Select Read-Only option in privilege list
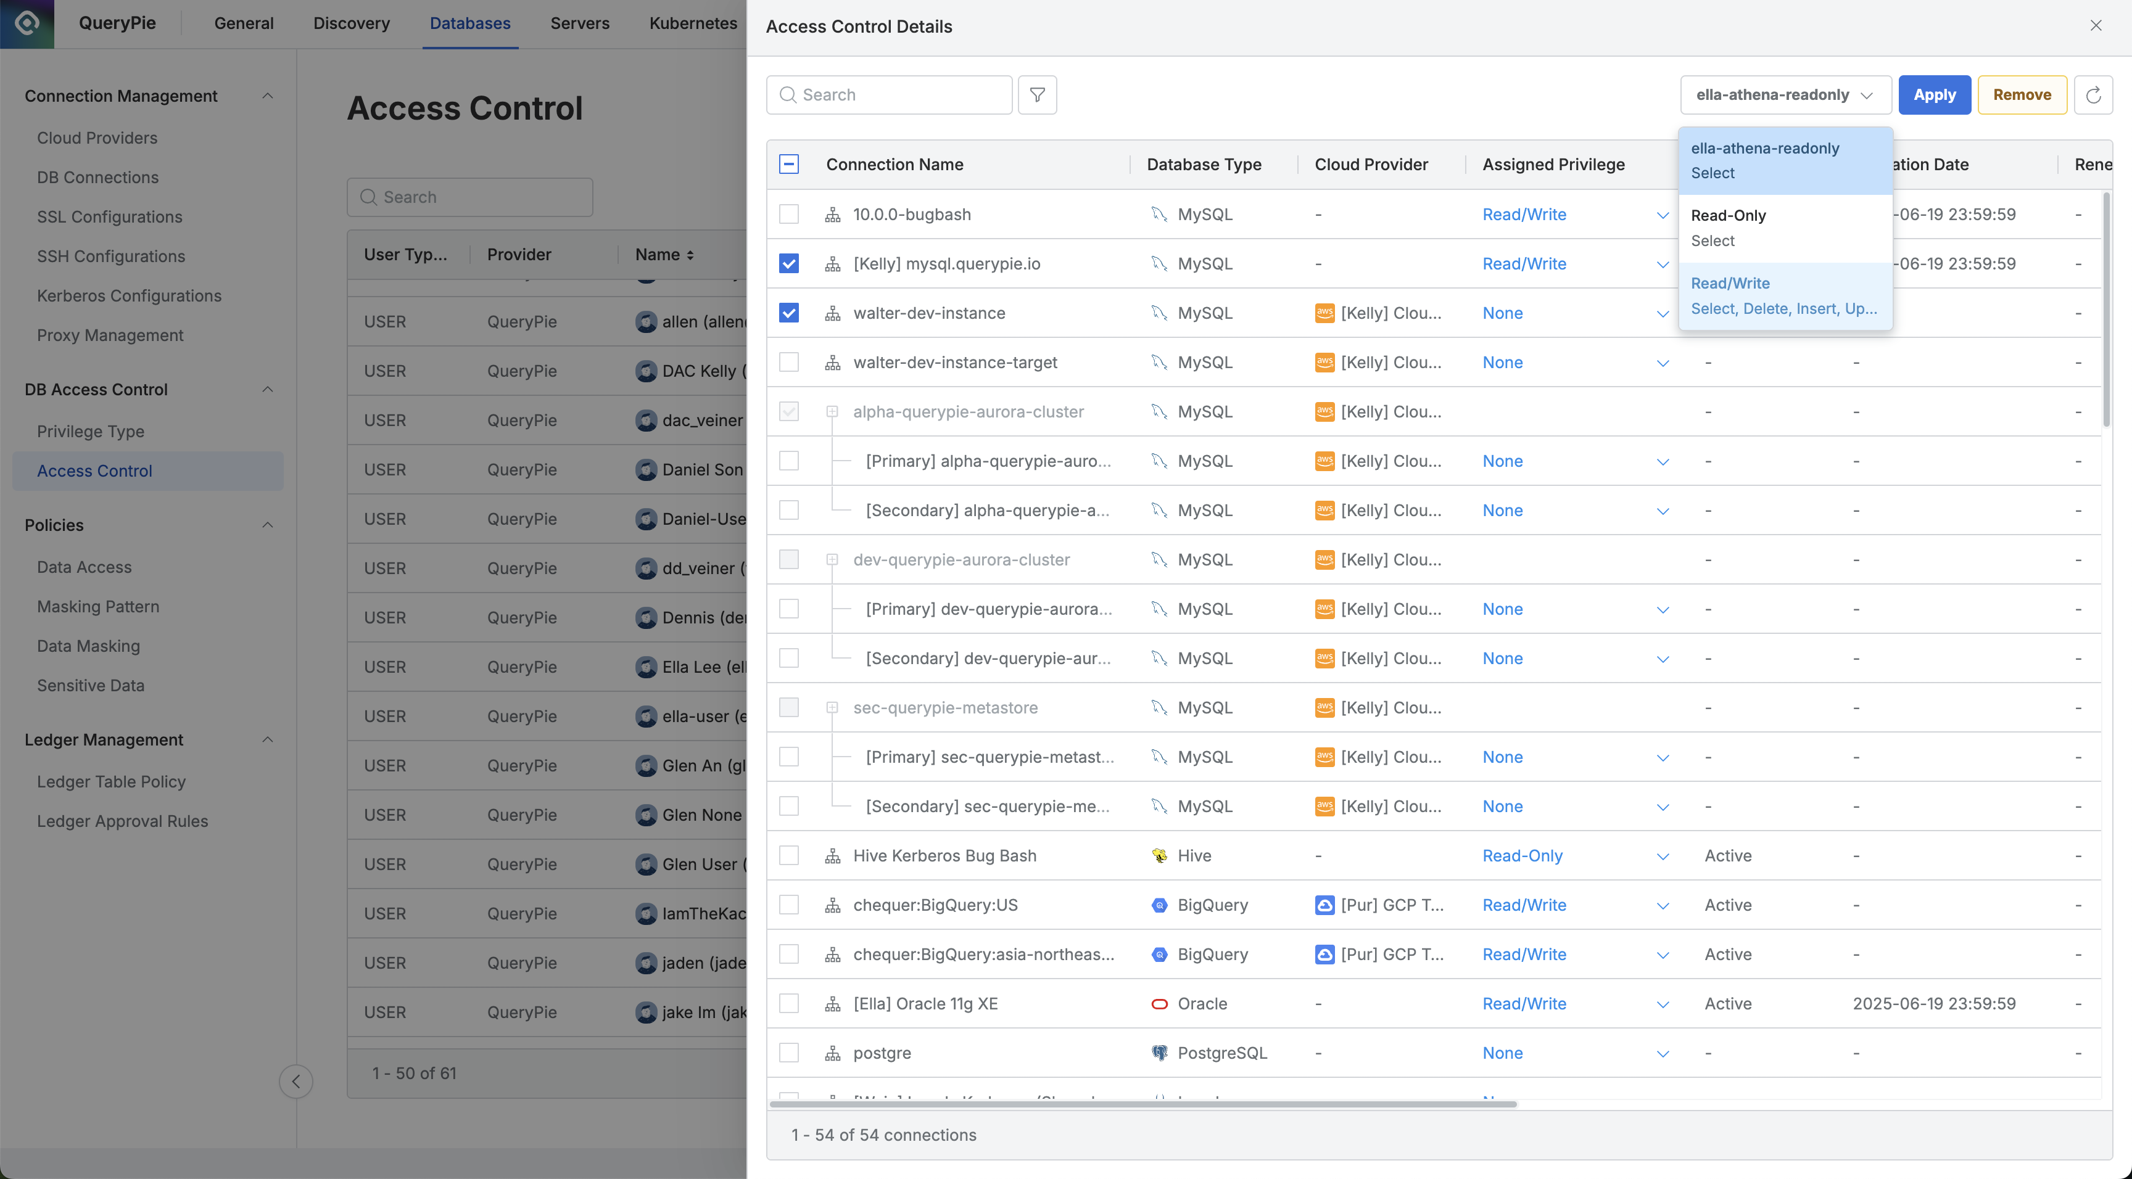The image size is (2132, 1179). pyautogui.click(x=1785, y=228)
